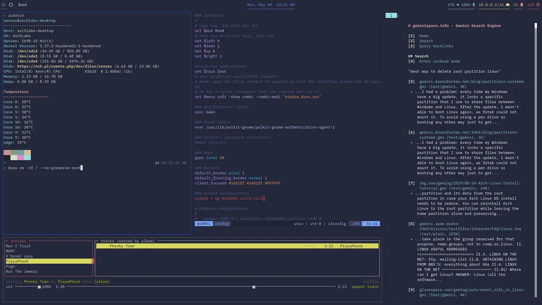Image resolution: width=542 pixels, height=305 pixels.
Task: Click the CPU usage icon showing 16%
Action: click(537, 5)
